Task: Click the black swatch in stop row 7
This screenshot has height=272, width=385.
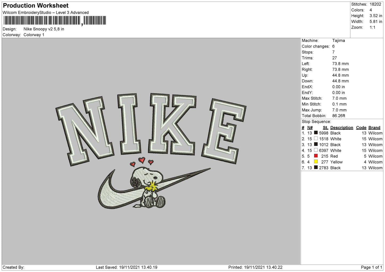Action: coord(316,167)
